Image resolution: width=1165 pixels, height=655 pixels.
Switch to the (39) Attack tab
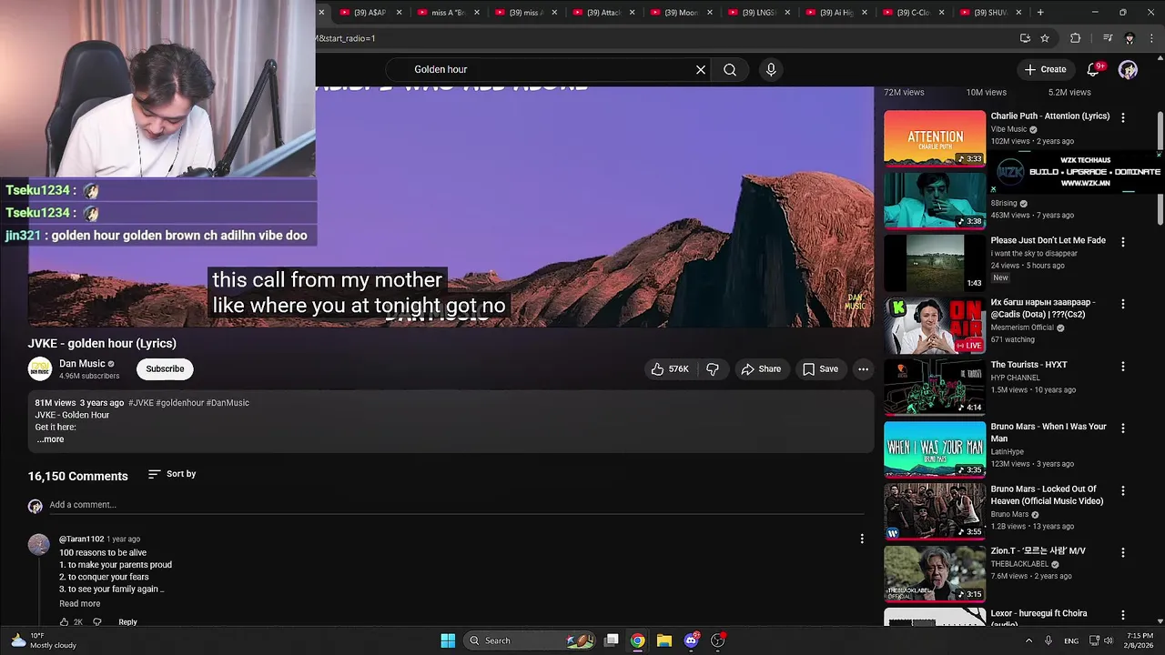point(603,13)
